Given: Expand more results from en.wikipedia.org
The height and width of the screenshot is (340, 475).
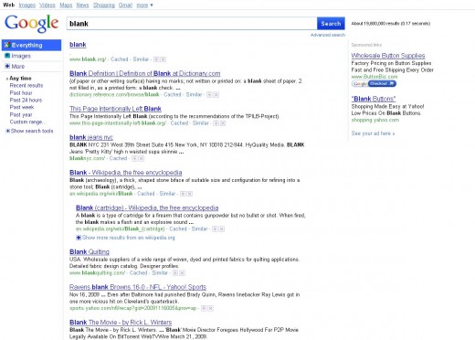Looking at the screenshot, I should click(x=125, y=238).
